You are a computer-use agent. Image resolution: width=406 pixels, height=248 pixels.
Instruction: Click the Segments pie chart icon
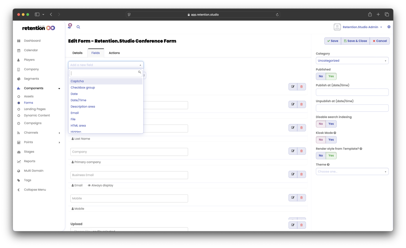coord(19,79)
